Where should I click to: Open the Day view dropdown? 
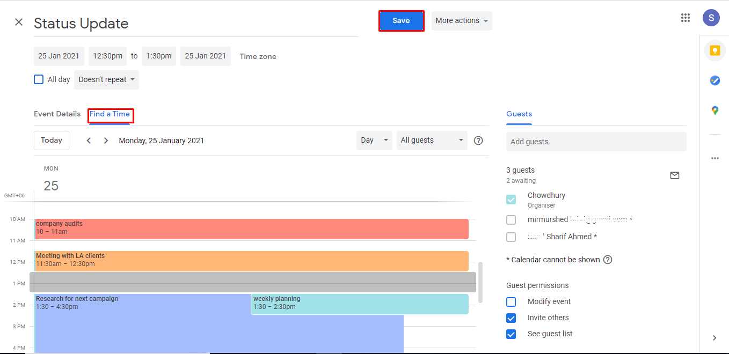coord(374,141)
